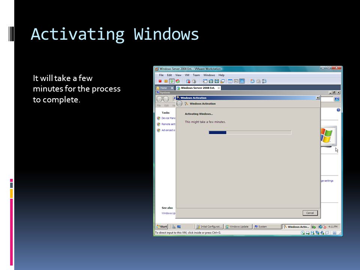Click the System window search field
Screen dimensions: 360x270
[327, 99]
